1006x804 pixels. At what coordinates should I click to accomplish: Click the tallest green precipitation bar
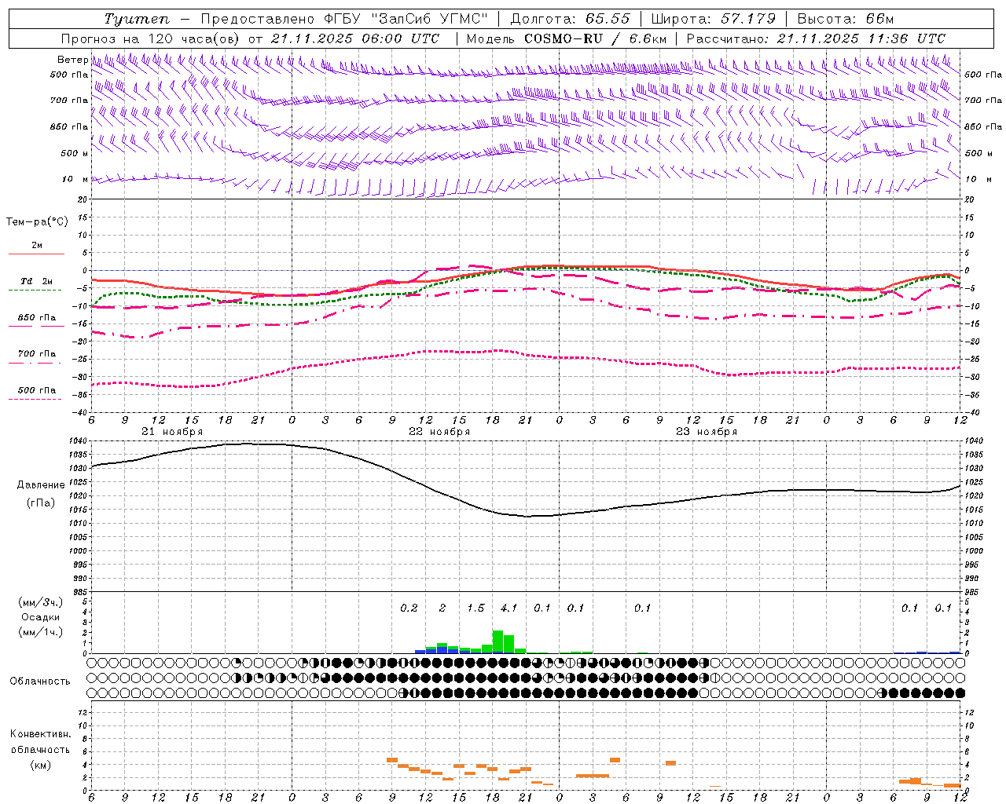497,641
